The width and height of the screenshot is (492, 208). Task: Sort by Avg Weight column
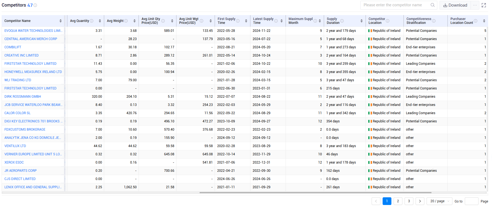134,21
